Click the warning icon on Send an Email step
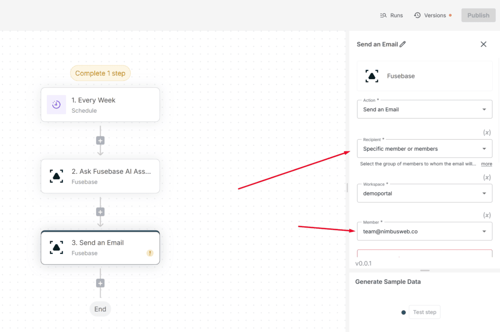 tap(150, 253)
